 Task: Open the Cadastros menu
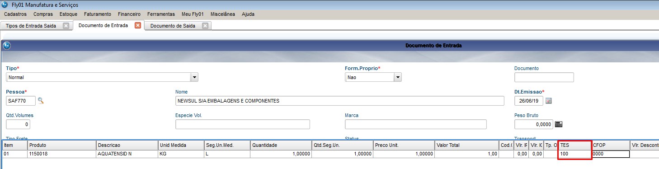pyautogui.click(x=15, y=14)
